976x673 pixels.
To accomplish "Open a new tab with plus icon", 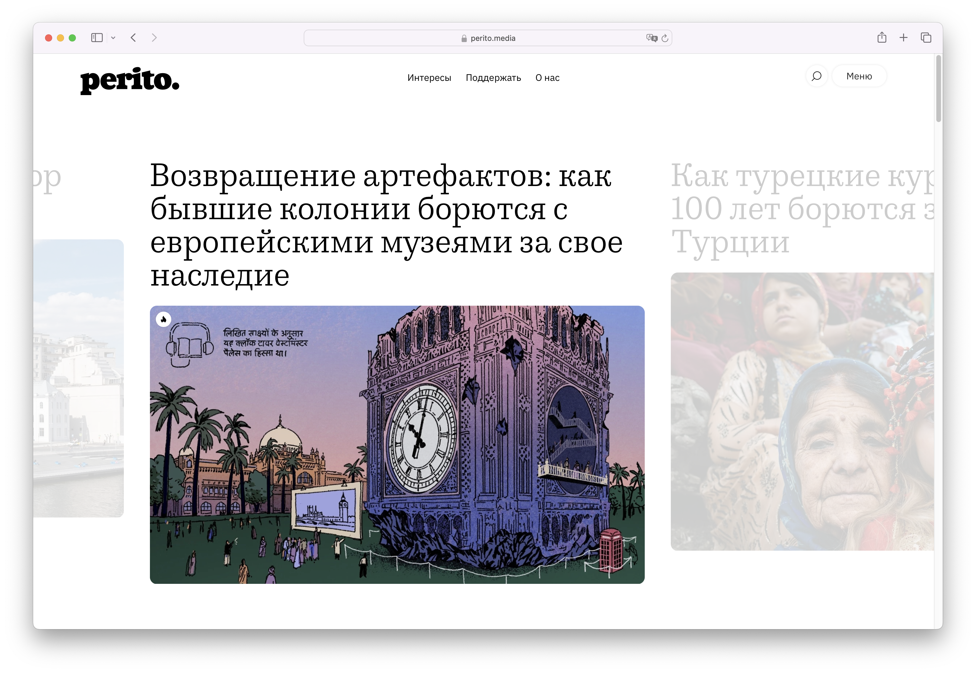I will 903,38.
